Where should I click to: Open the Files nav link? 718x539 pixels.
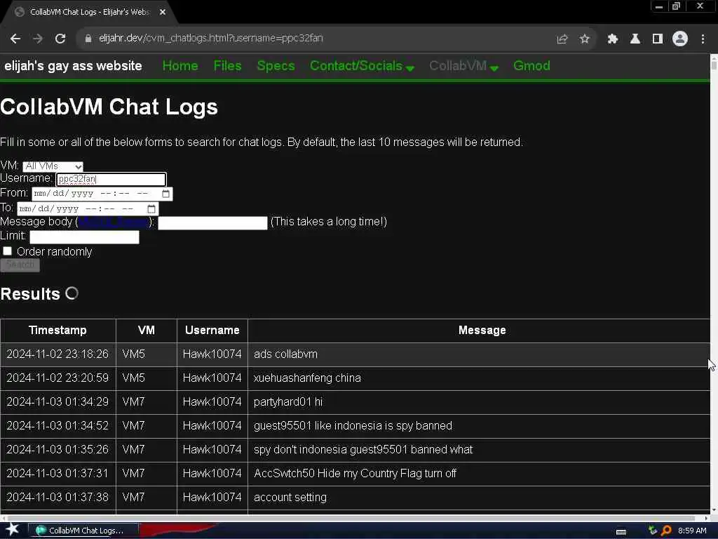click(228, 66)
